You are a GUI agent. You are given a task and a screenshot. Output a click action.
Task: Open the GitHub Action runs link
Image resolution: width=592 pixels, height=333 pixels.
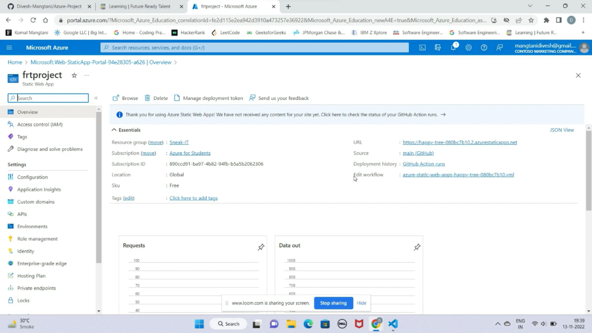click(x=423, y=164)
